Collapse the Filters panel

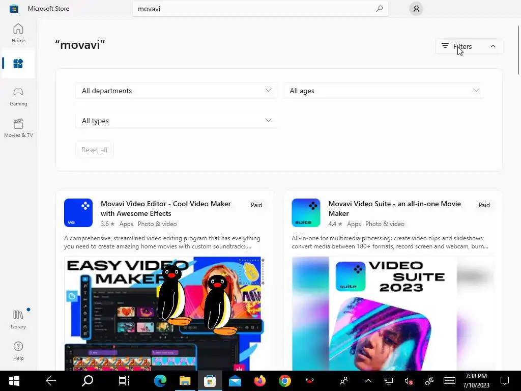(x=469, y=46)
